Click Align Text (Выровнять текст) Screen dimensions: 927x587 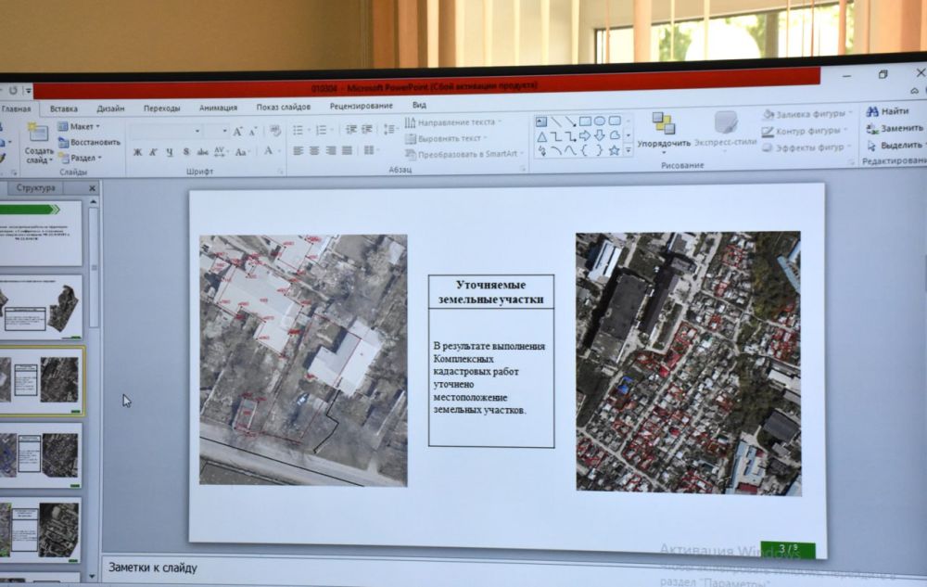pos(447,138)
